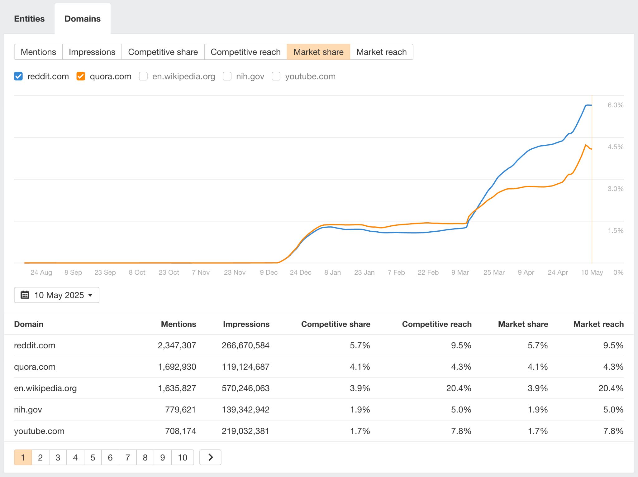Switch to the Entities tab
Image resolution: width=638 pixels, height=477 pixels.
click(29, 19)
